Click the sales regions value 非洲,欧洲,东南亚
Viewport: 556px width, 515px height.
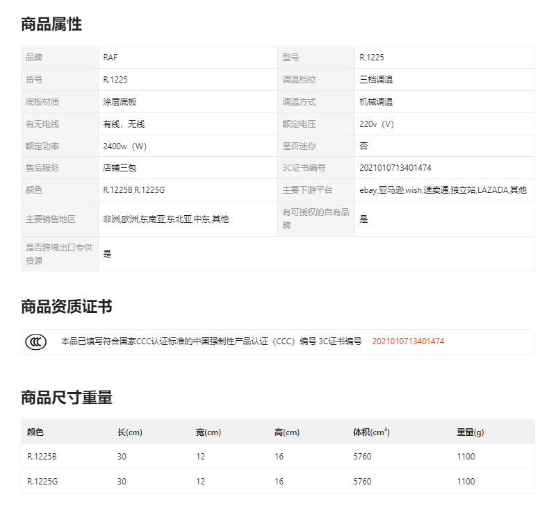[166, 219]
